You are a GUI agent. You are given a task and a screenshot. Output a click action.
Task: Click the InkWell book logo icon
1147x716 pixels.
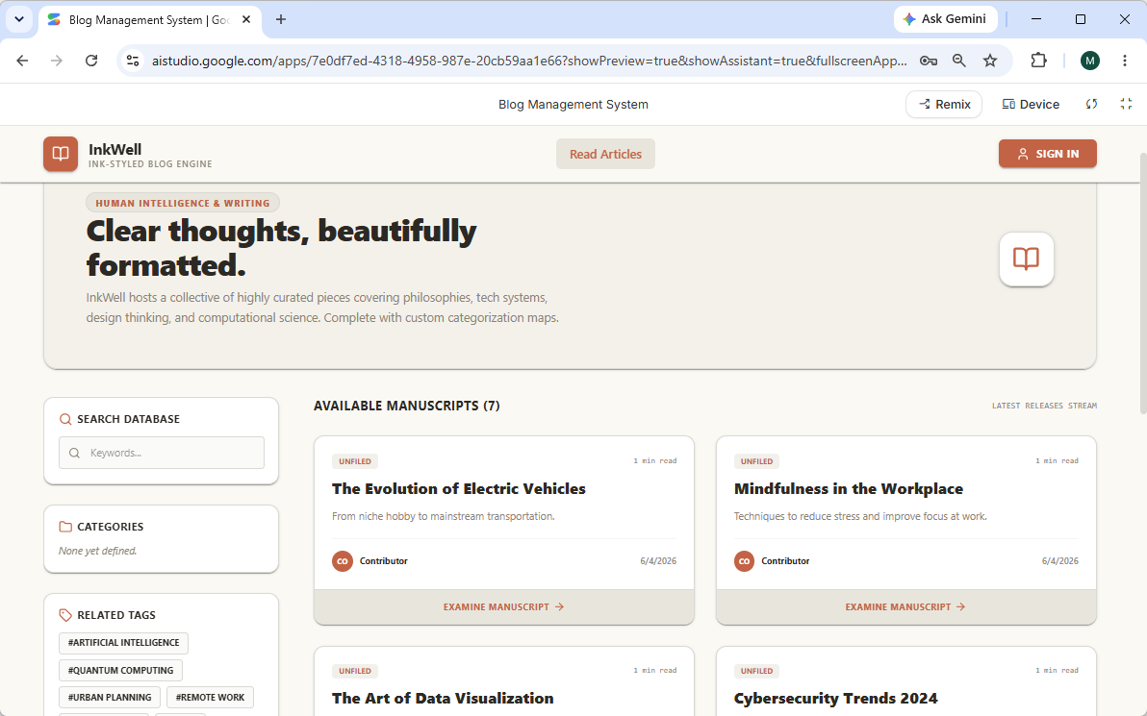(x=61, y=154)
